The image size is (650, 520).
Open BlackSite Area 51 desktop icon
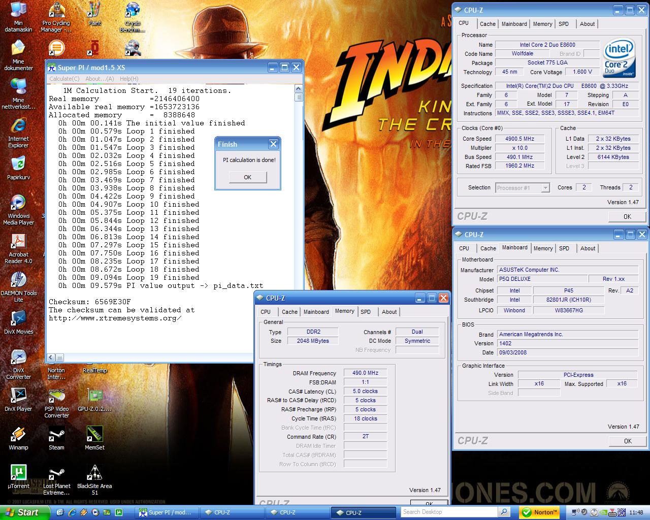94,480
